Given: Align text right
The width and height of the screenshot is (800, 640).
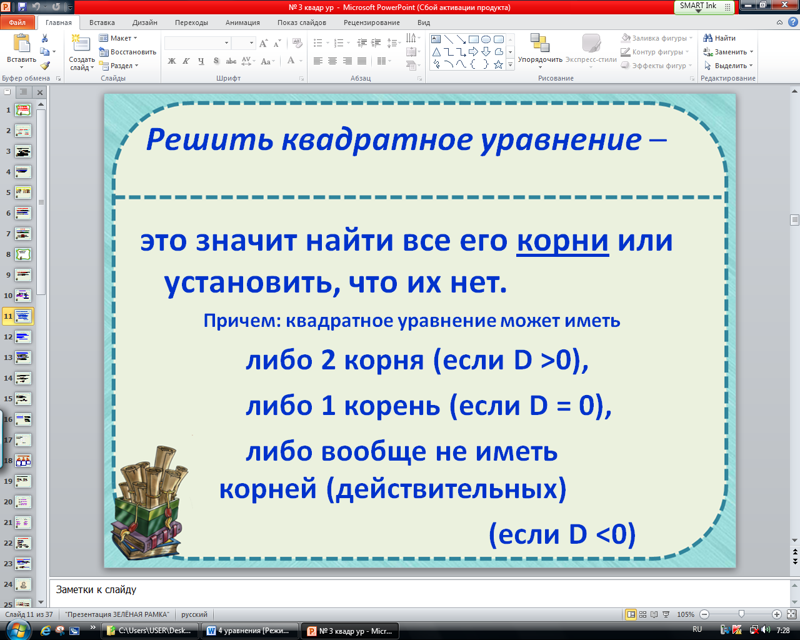Looking at the screenshot, I should pos(347,61).
